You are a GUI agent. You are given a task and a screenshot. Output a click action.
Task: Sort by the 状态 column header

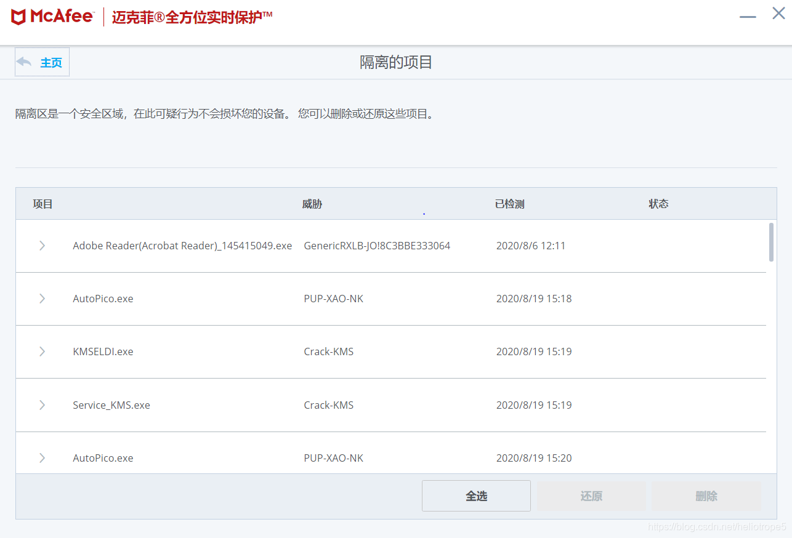coord(658,204)
